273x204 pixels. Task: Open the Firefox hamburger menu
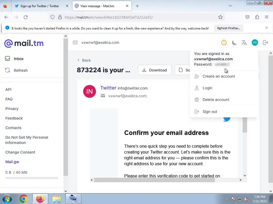point(267,17)
